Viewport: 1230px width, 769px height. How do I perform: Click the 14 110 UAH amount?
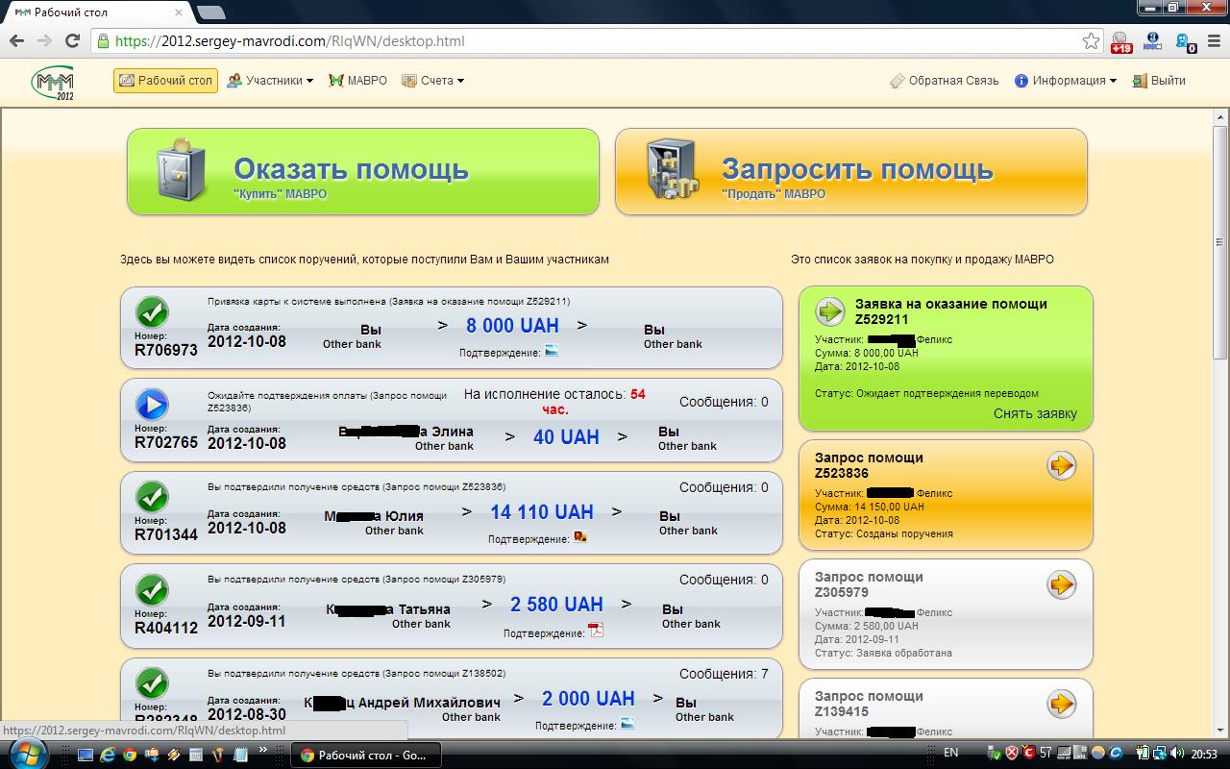(542, 512)
